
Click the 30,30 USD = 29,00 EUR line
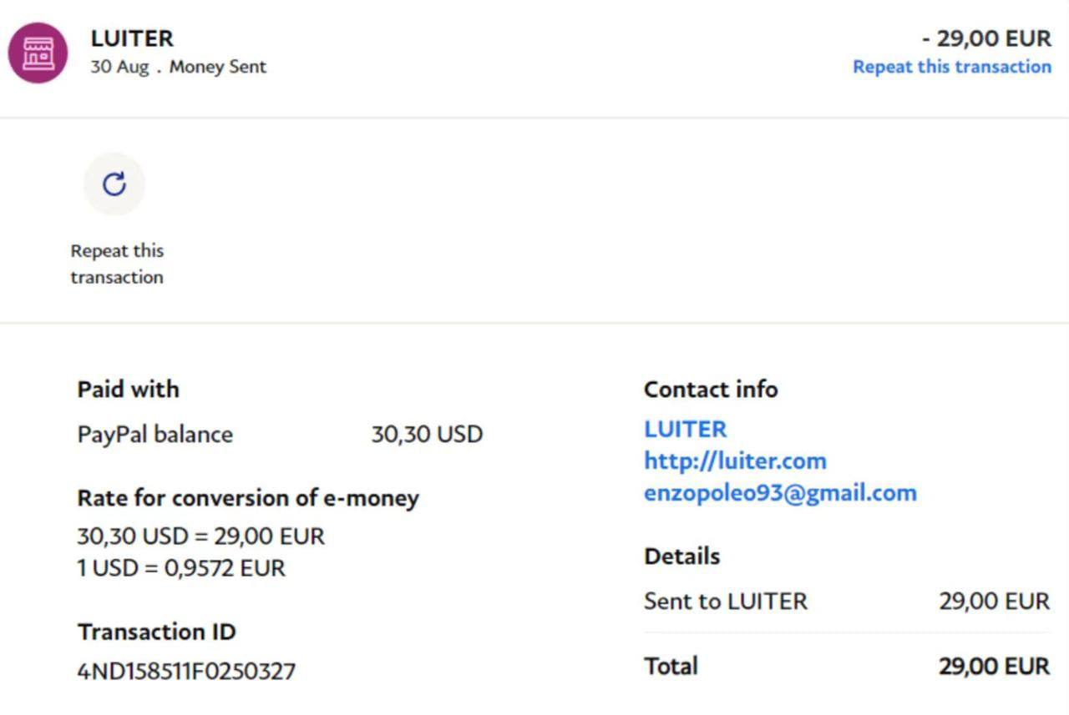(x=200, y=536)
